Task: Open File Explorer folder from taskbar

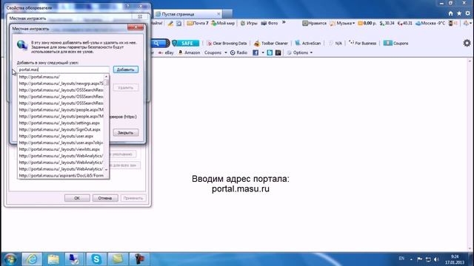Action: point(53,259)
